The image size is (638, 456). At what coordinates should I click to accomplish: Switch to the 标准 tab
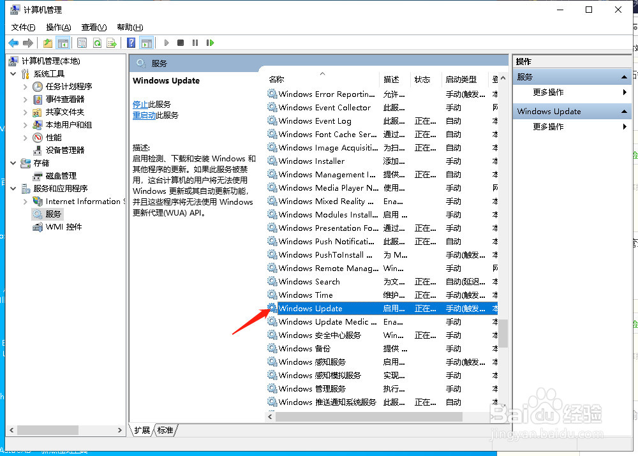click(165, 430)
